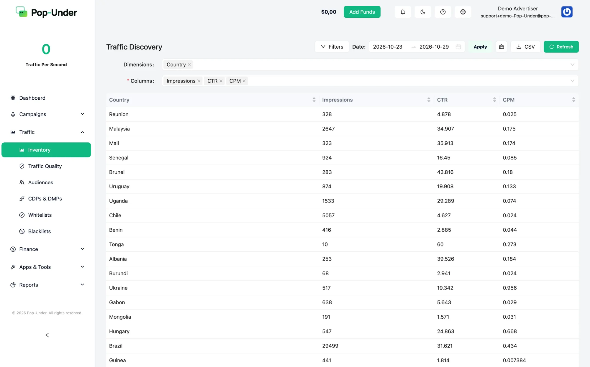Refresh the Traffic Discovery table

point(561,47)
